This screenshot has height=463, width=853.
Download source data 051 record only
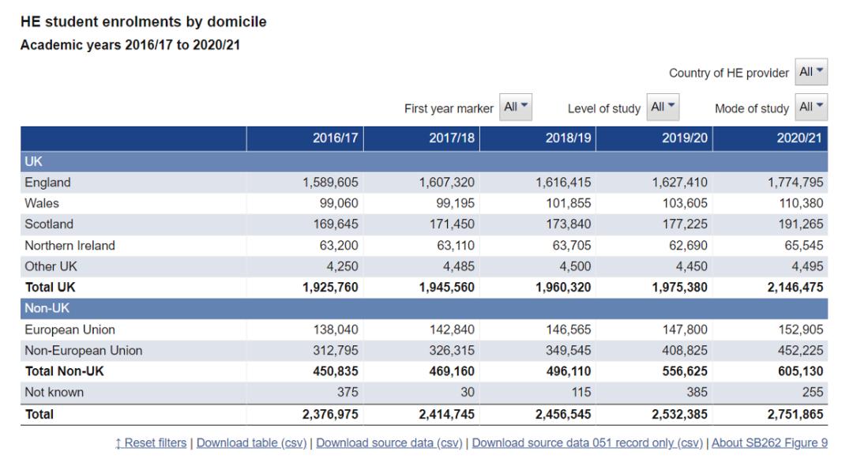click(589, 443)
